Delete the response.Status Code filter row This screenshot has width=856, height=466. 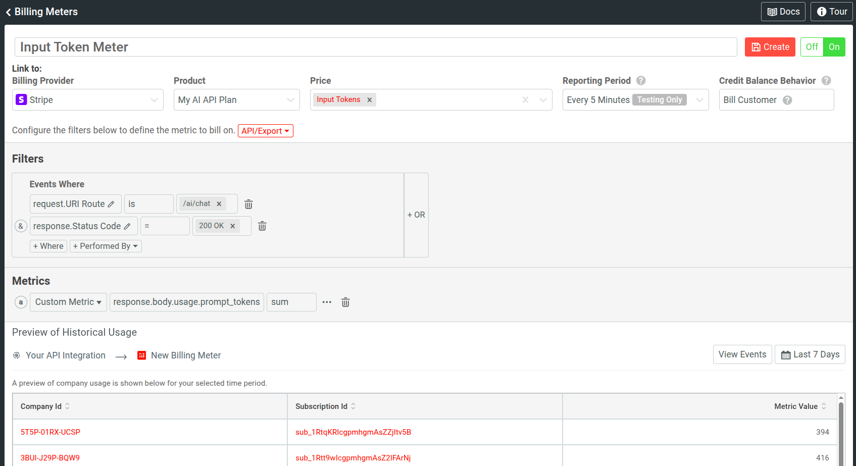[x=262, y=226]
